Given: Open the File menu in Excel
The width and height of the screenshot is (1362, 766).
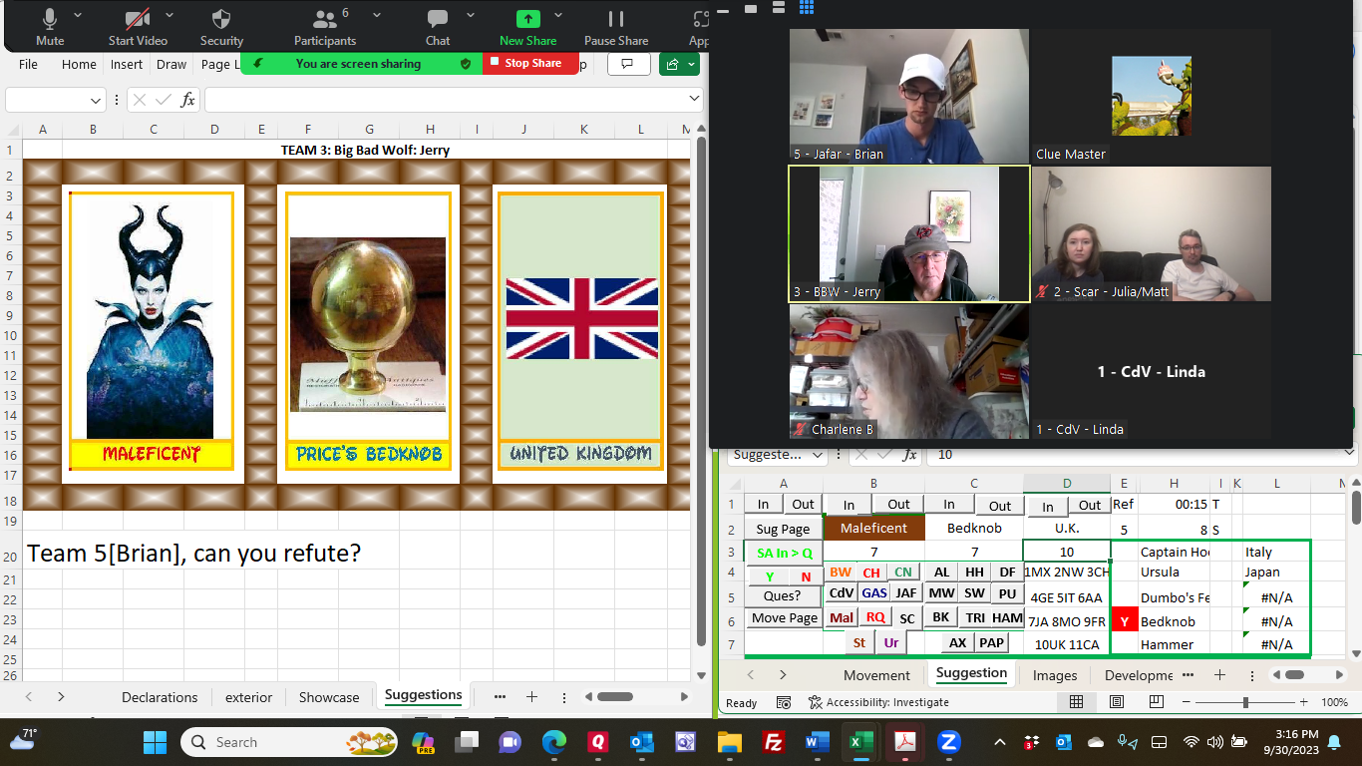Looking at the screenshot, I should point(28,64).
